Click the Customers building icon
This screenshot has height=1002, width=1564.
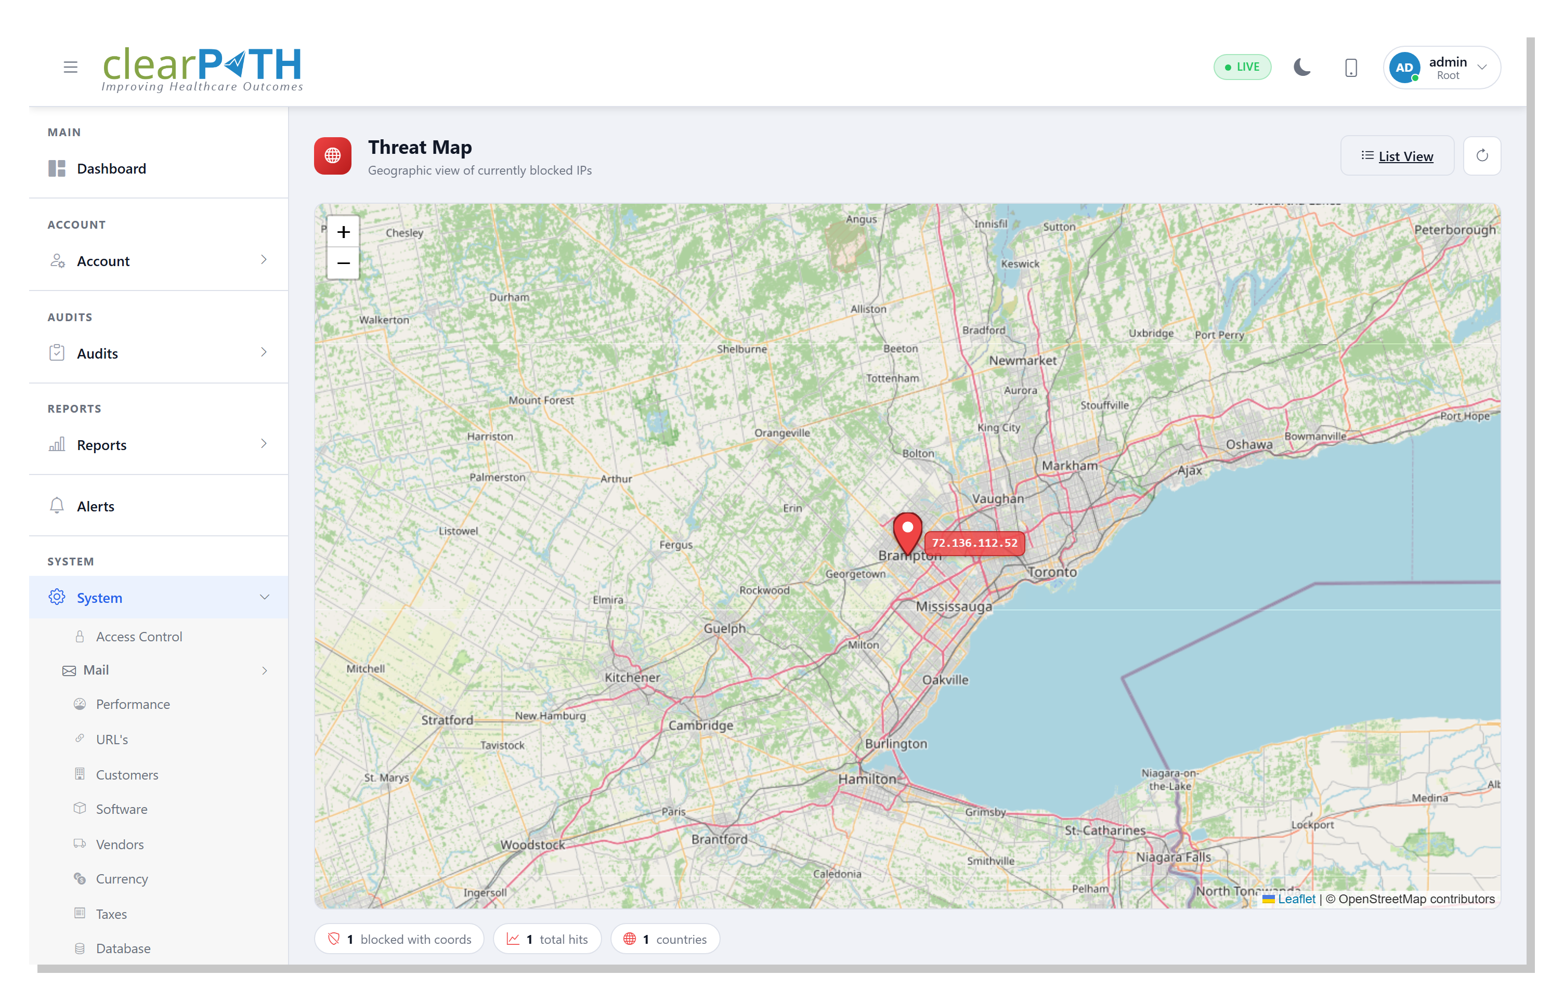80,774
